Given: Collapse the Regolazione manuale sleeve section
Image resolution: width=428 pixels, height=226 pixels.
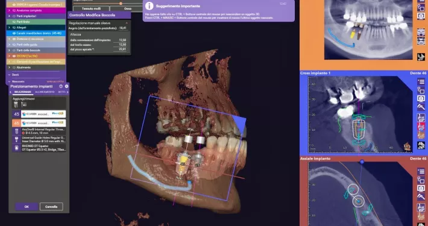Looking at the screenshot, I should point(127,23).
